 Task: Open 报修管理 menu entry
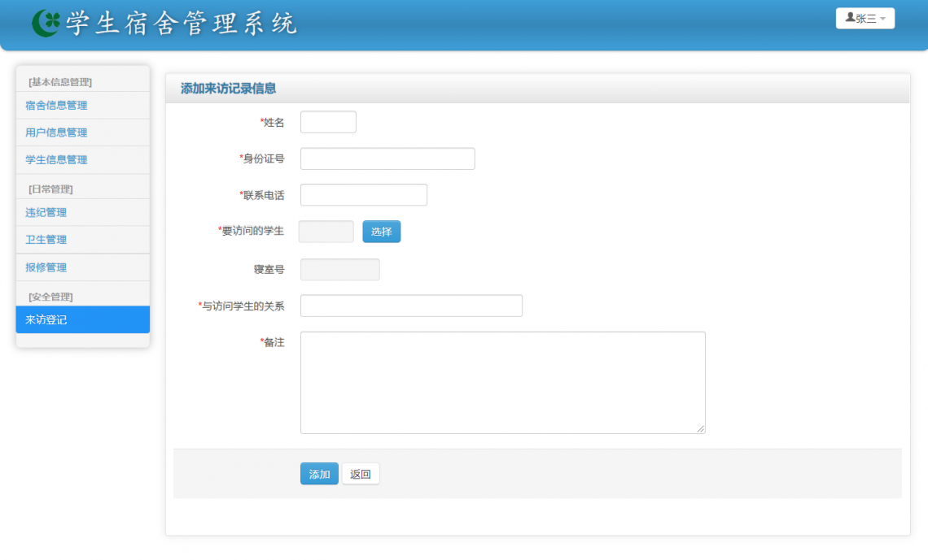click(83, 267)
